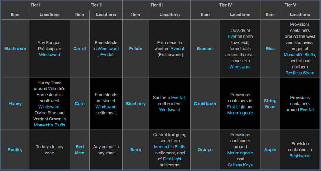Open the Restless Shore location link
This screenshot has height=171, width=321.
(300, 73)
